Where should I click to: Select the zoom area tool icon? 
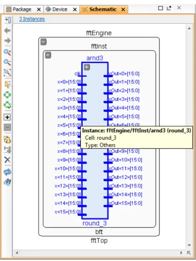tap(7, 73)
